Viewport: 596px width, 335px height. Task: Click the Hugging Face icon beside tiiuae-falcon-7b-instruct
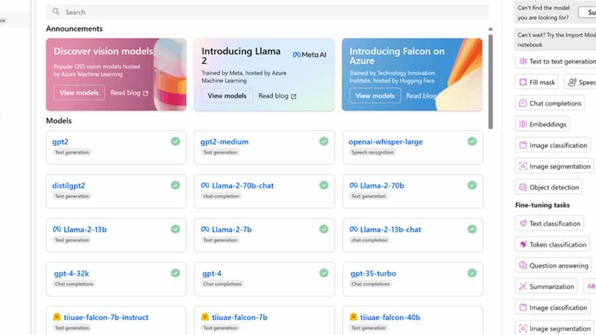[57, 316]
